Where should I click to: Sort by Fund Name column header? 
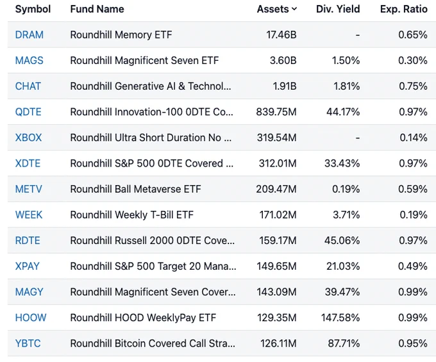click(97, 9)
